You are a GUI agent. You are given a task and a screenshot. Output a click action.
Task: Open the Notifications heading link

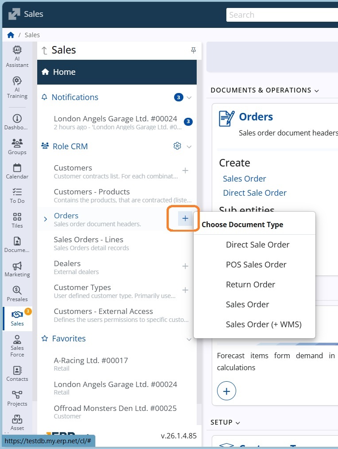click(x=75, y=97)
